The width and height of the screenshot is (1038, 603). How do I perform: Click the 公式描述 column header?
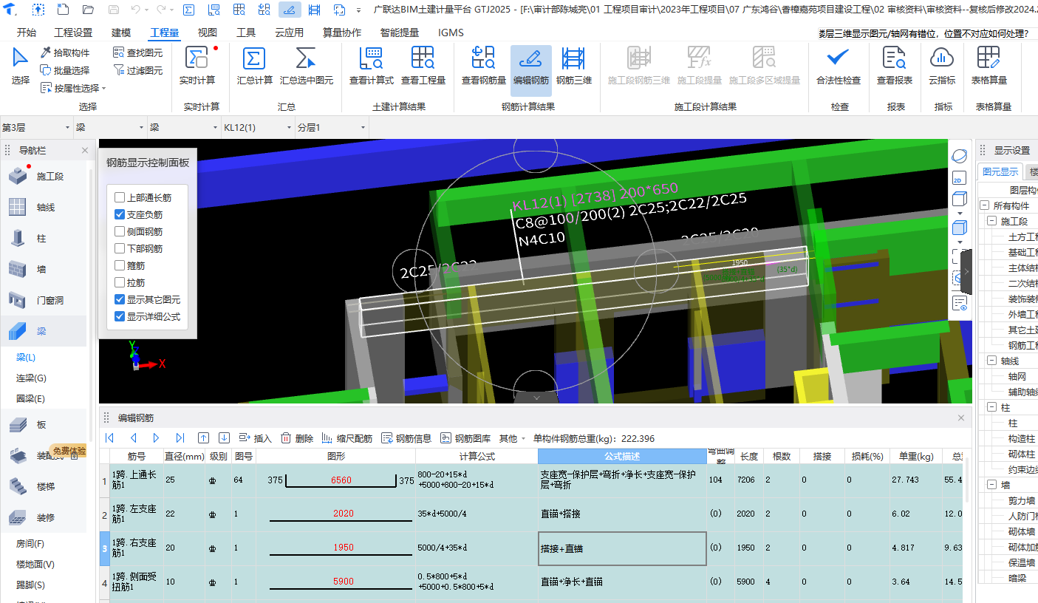click(622, 457)
